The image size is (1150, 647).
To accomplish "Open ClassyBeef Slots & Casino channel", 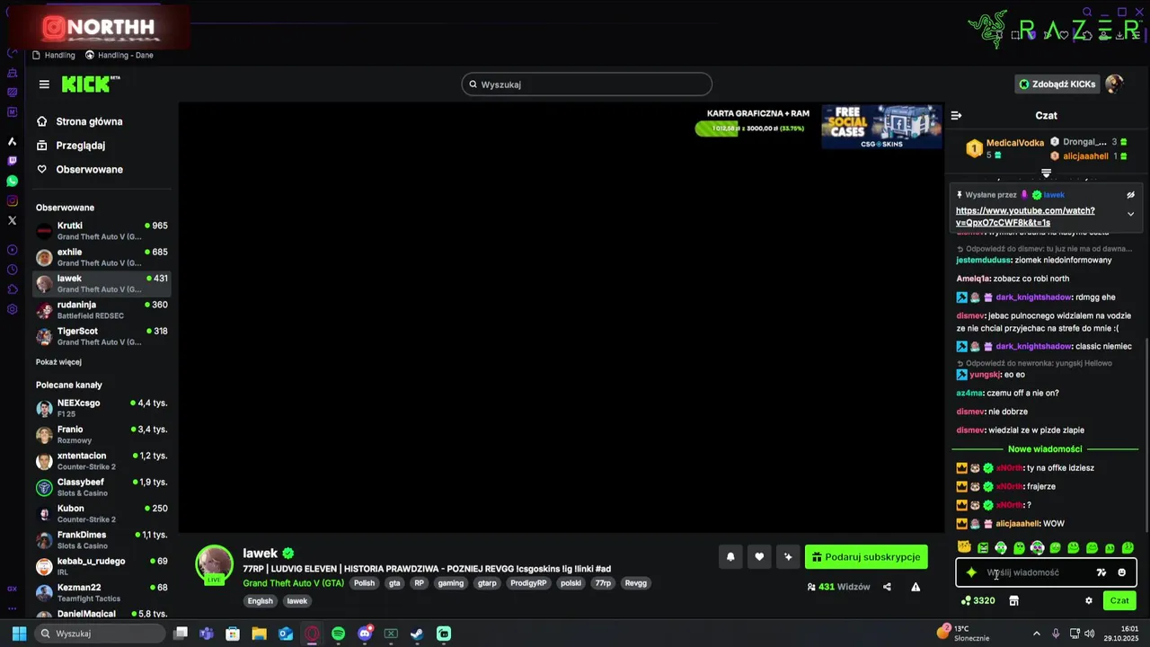I will point(102,487).
